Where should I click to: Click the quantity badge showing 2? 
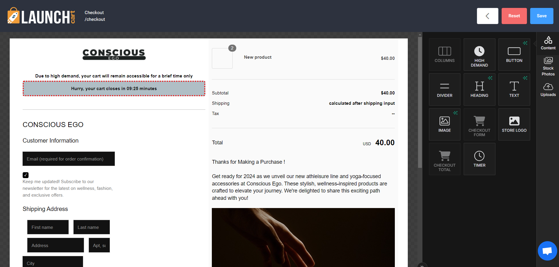232,48
